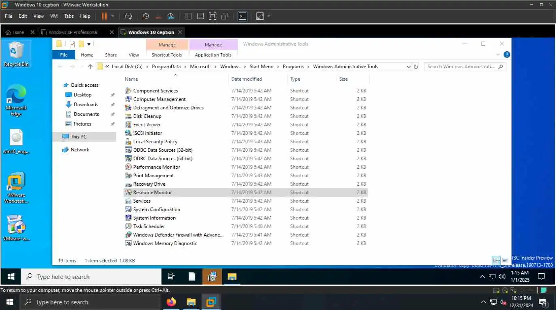Open the recent locations dropdown arrow
The image size is (556, 310).
point(82,67)
